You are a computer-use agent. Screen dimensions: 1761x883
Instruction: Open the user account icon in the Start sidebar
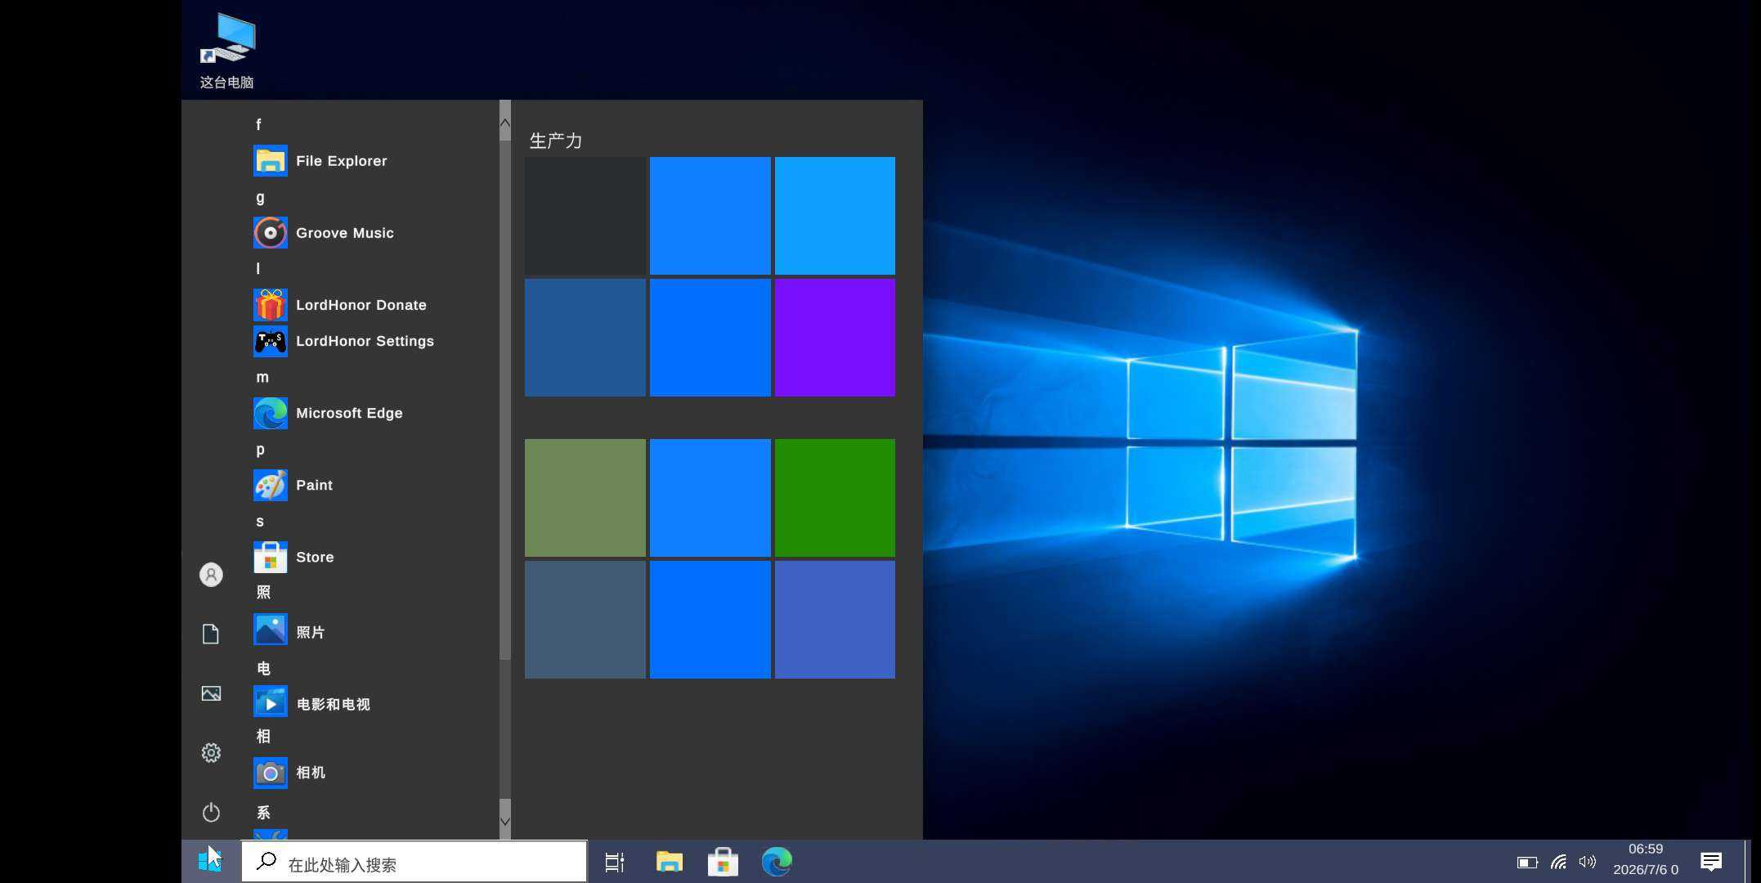[x=211, y=575]
